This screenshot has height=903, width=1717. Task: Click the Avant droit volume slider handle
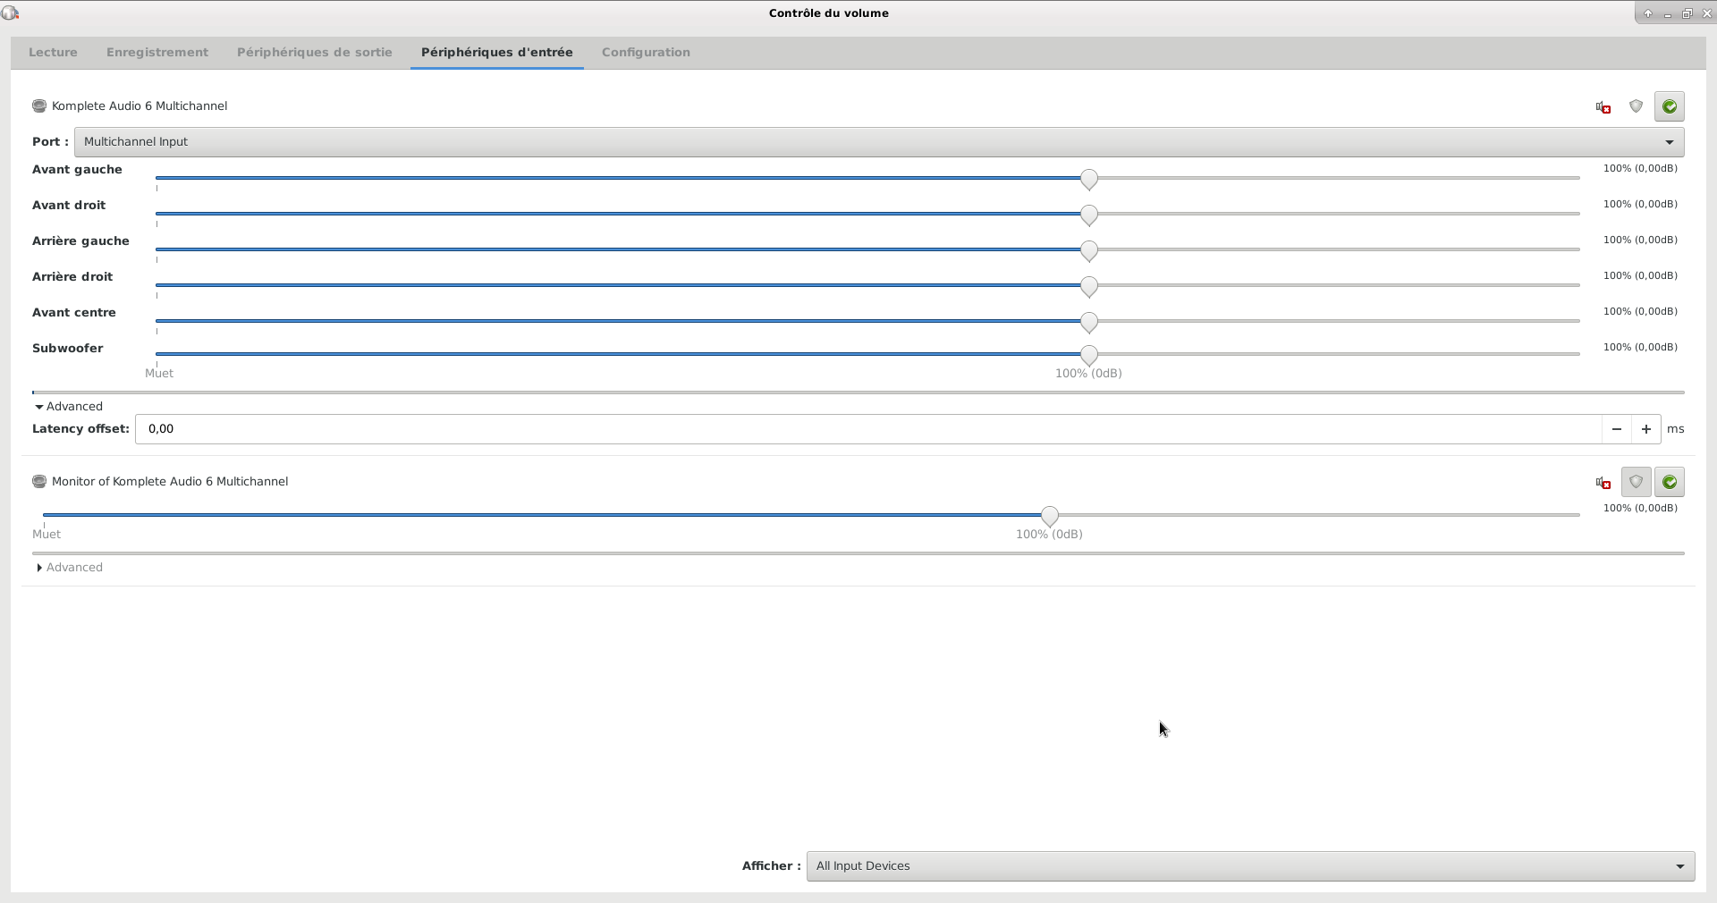click(1088, 215)
